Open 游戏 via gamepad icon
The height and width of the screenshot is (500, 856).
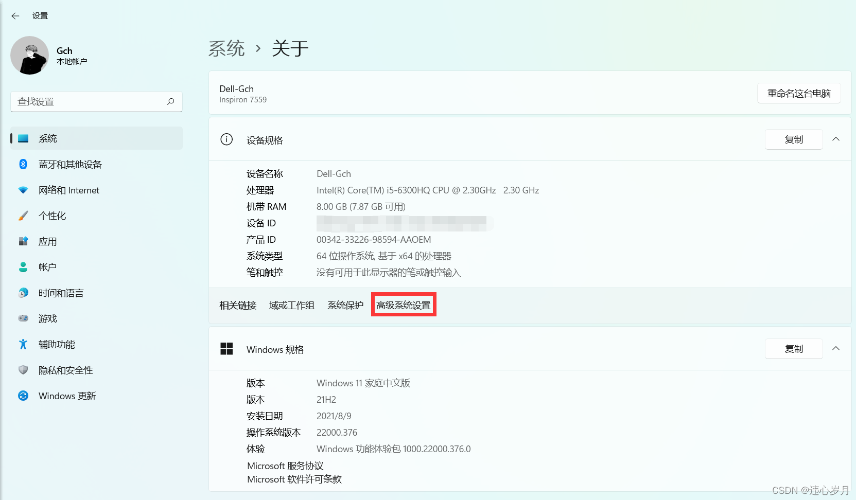coord(23,318)
